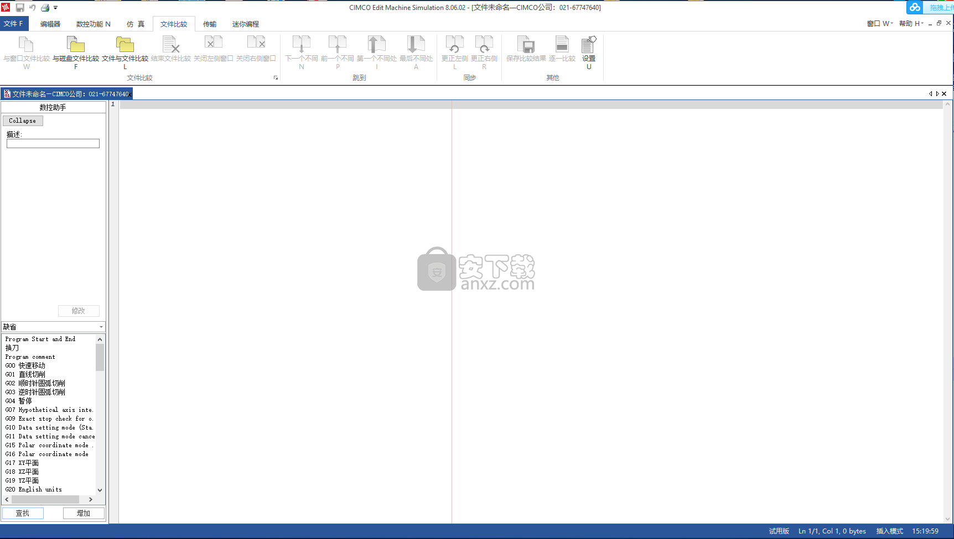
Task: Click the 描述 input field
Action: [53, 144]
